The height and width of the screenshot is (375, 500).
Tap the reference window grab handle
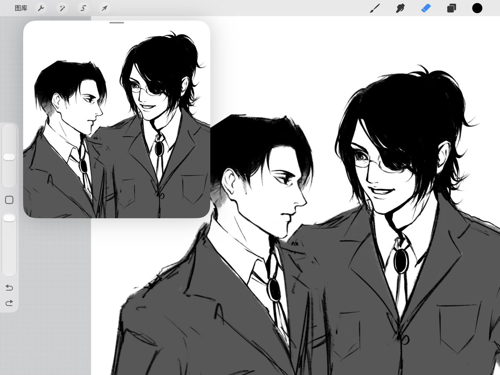[117, 23]
